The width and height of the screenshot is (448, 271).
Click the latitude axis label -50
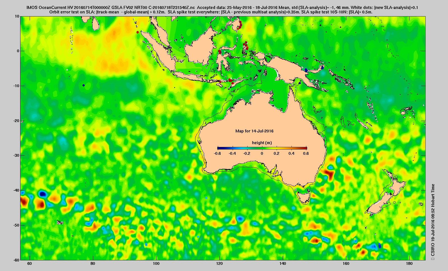pos(16,225)
